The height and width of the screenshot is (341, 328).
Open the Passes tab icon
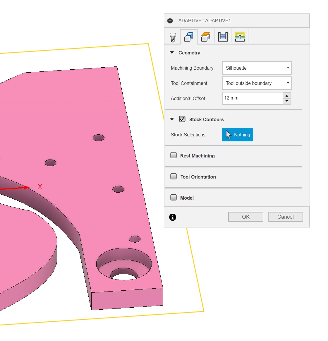click(x=223, y=37)
